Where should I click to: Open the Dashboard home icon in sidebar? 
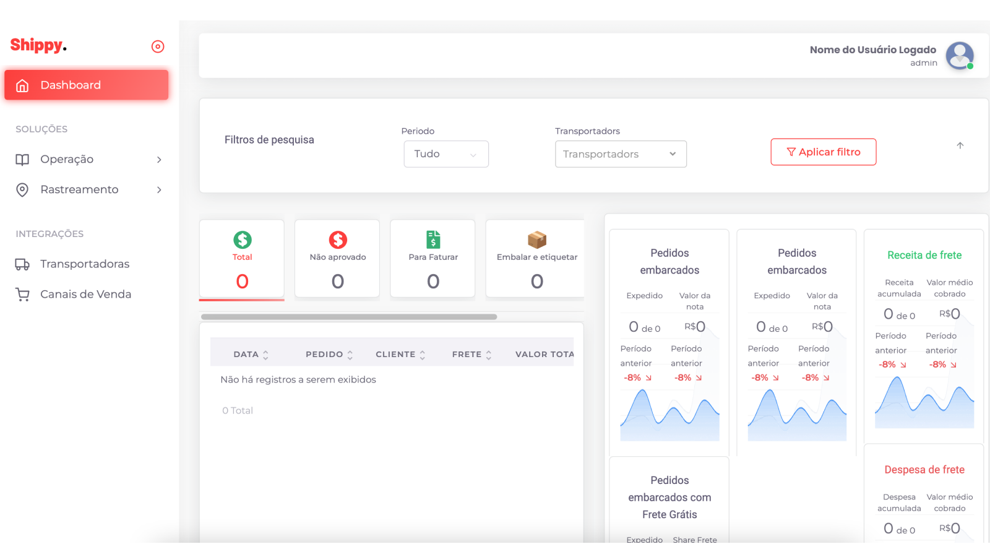22,85
